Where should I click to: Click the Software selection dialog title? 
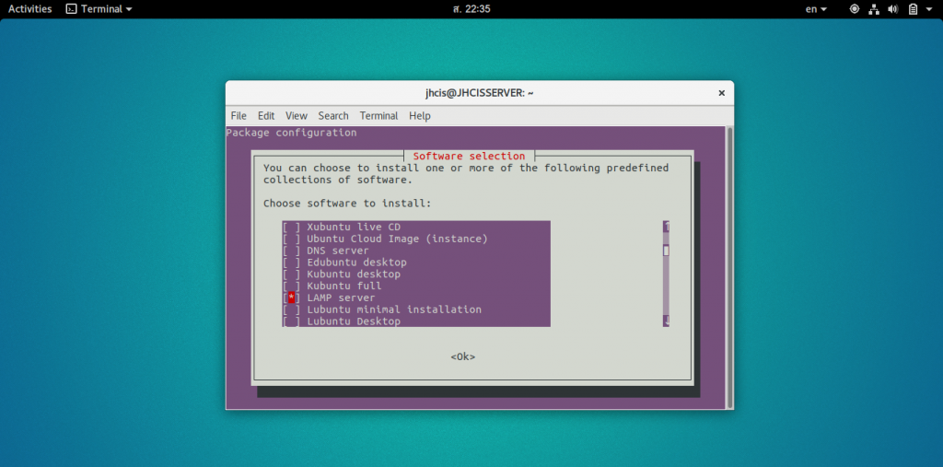[x=469, y=156]
